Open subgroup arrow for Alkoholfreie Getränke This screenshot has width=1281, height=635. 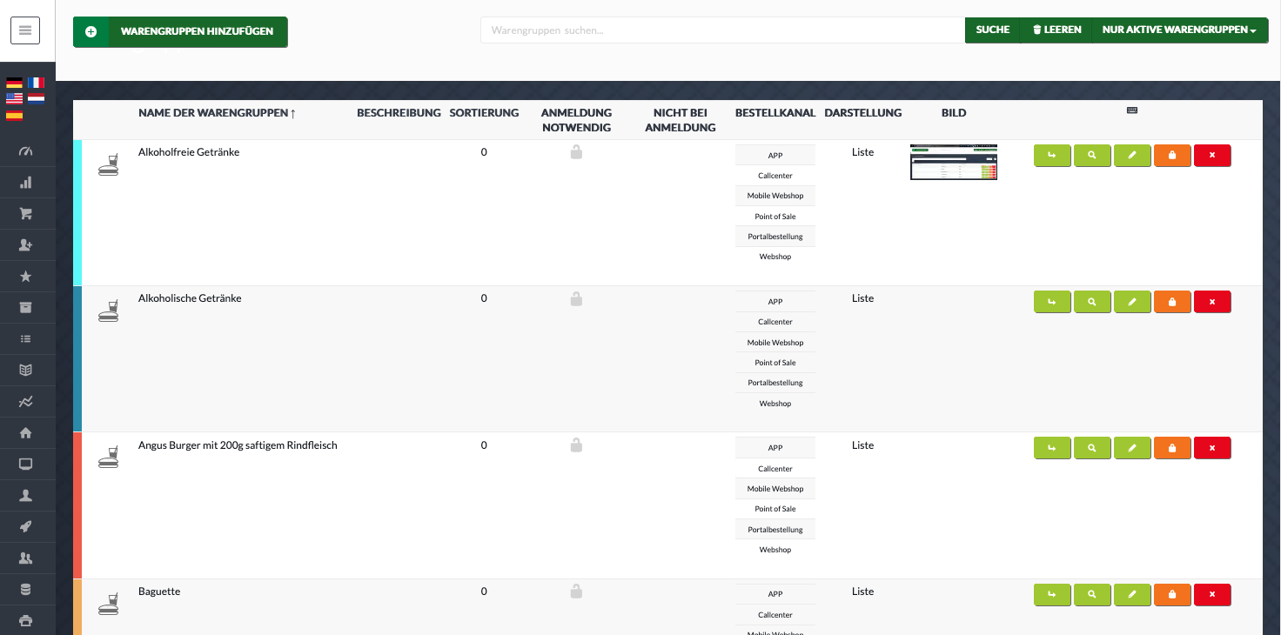click(x=1052, y=156)
